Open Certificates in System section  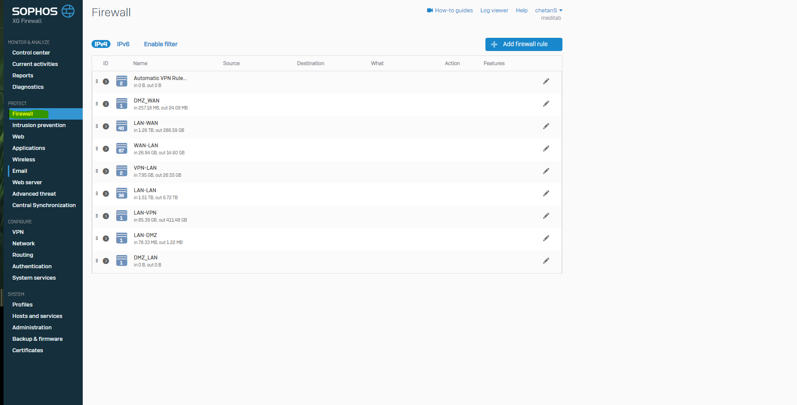pyautogui.click(x=28, y=350)
